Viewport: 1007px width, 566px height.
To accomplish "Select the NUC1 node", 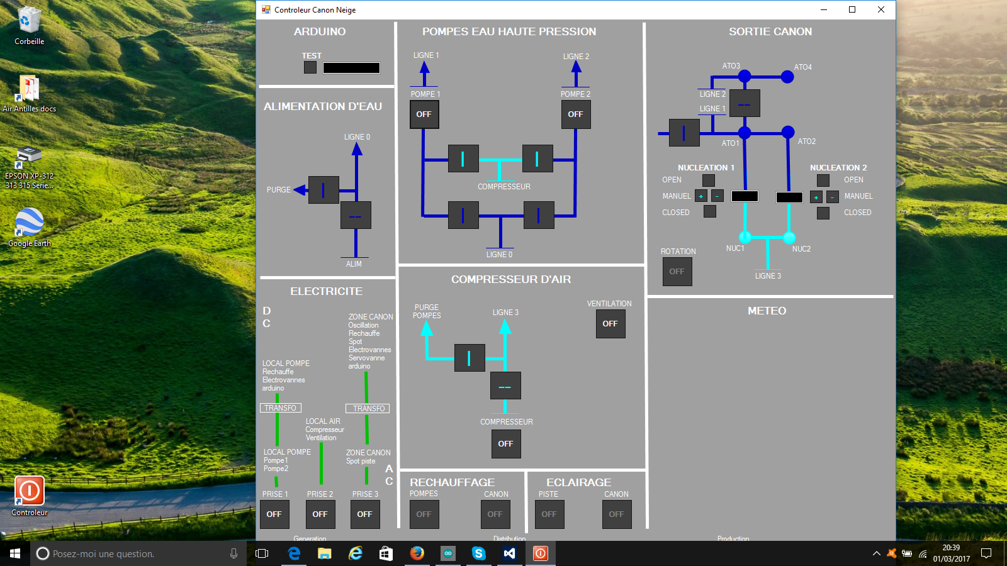I will (x=745, y=237).
